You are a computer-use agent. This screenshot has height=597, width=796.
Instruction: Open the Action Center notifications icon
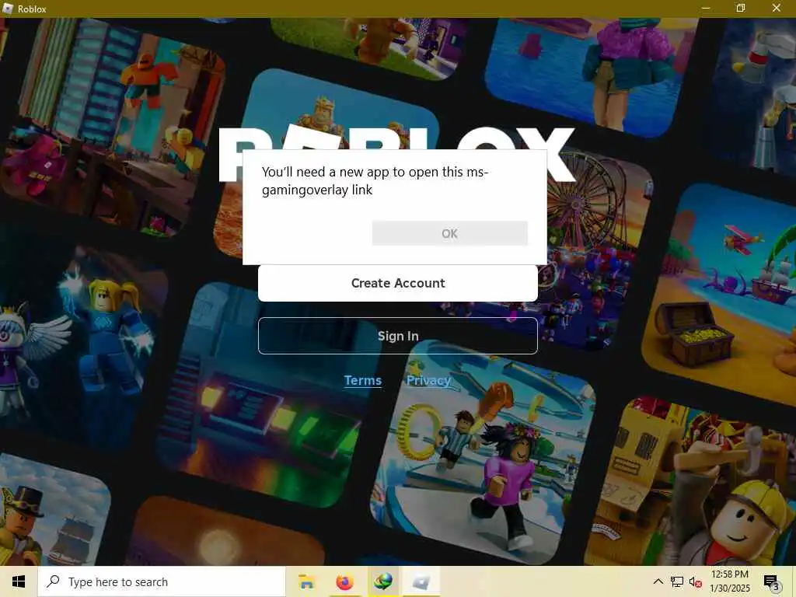pyautogui.click(x=771, y=581)
